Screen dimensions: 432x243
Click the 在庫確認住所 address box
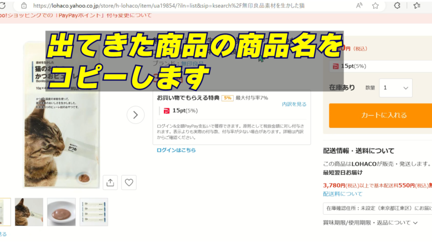[377, 209]
